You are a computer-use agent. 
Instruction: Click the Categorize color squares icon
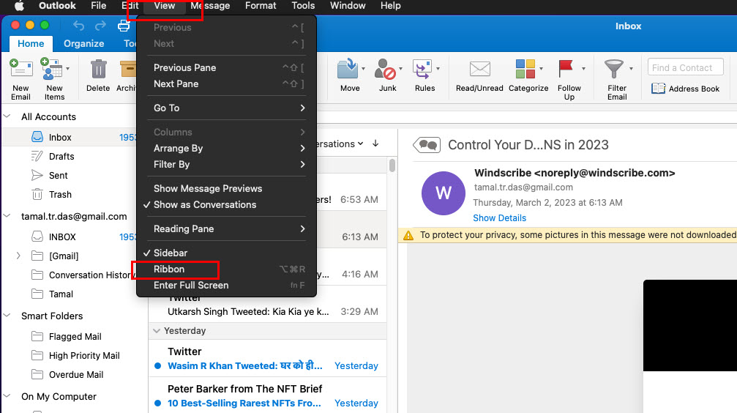(x=525, y=70)
